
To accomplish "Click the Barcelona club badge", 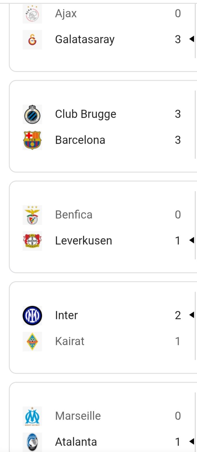I will coord(32,140).
